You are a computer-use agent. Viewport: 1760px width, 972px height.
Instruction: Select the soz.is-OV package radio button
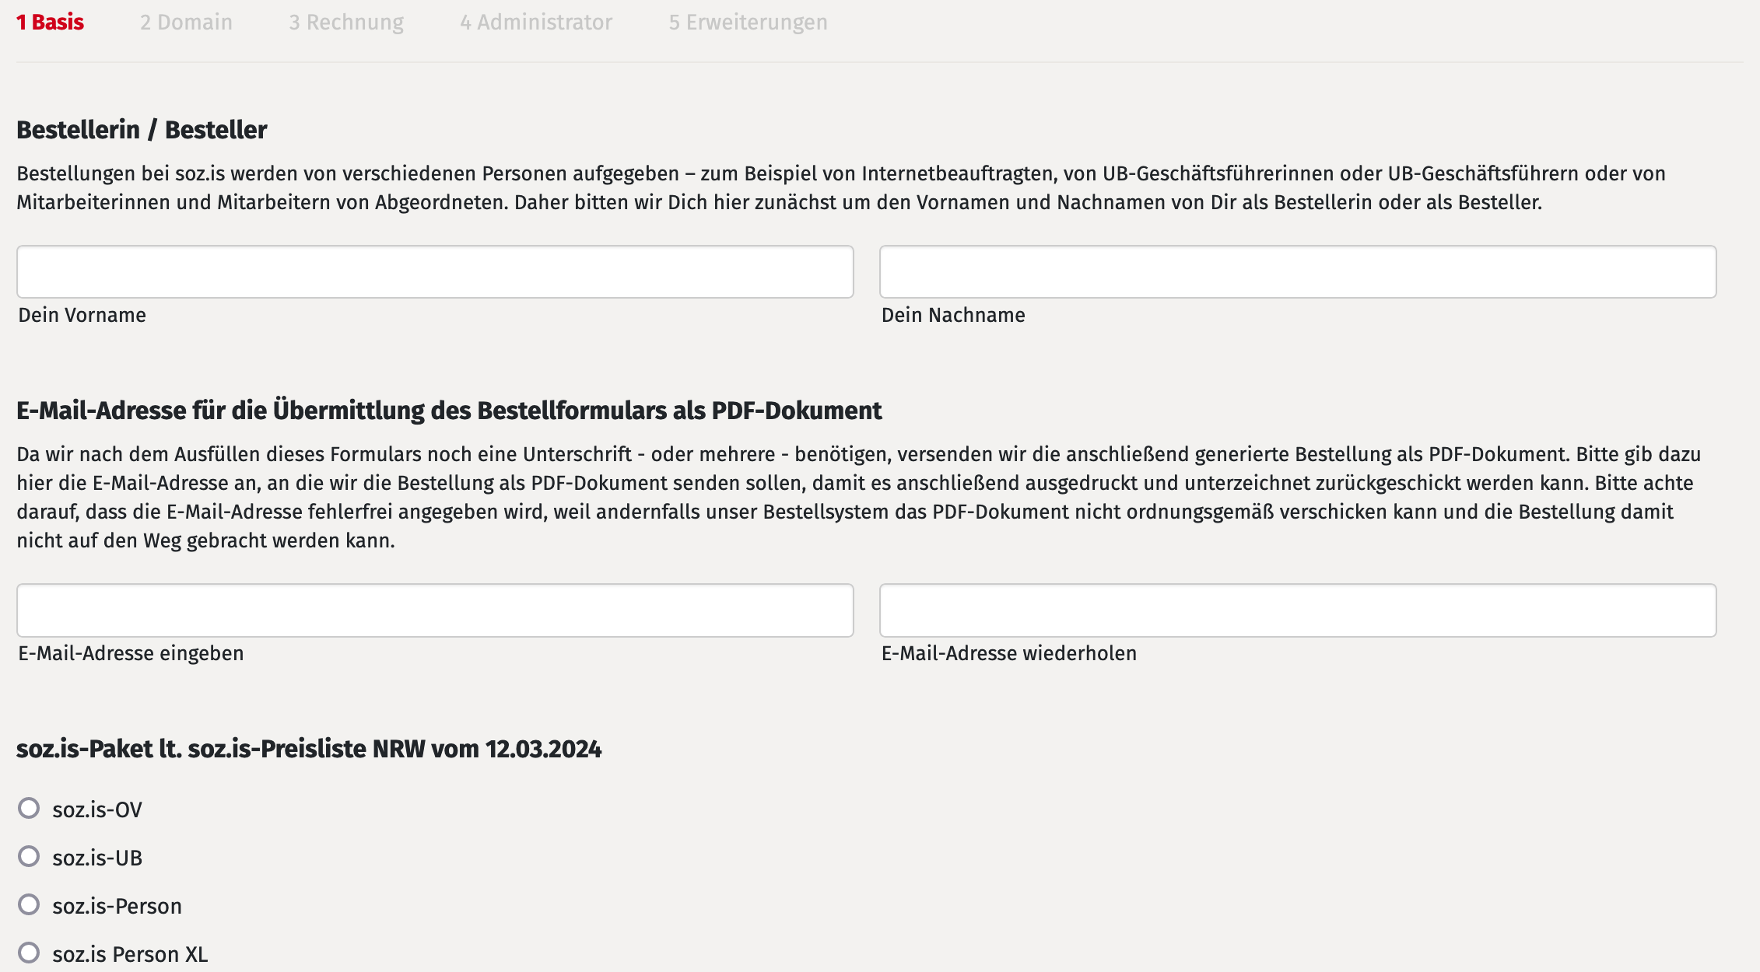(x=30, y=809)
